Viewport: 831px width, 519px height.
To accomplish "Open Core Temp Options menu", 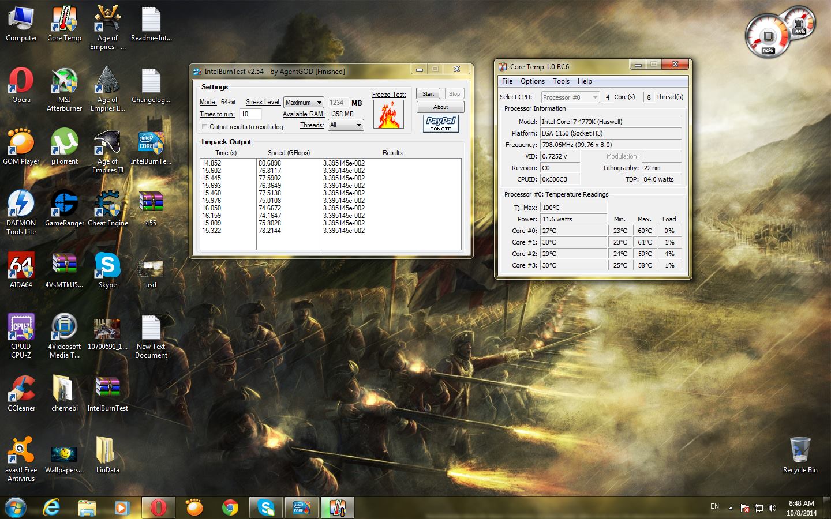I will (532, 81).
